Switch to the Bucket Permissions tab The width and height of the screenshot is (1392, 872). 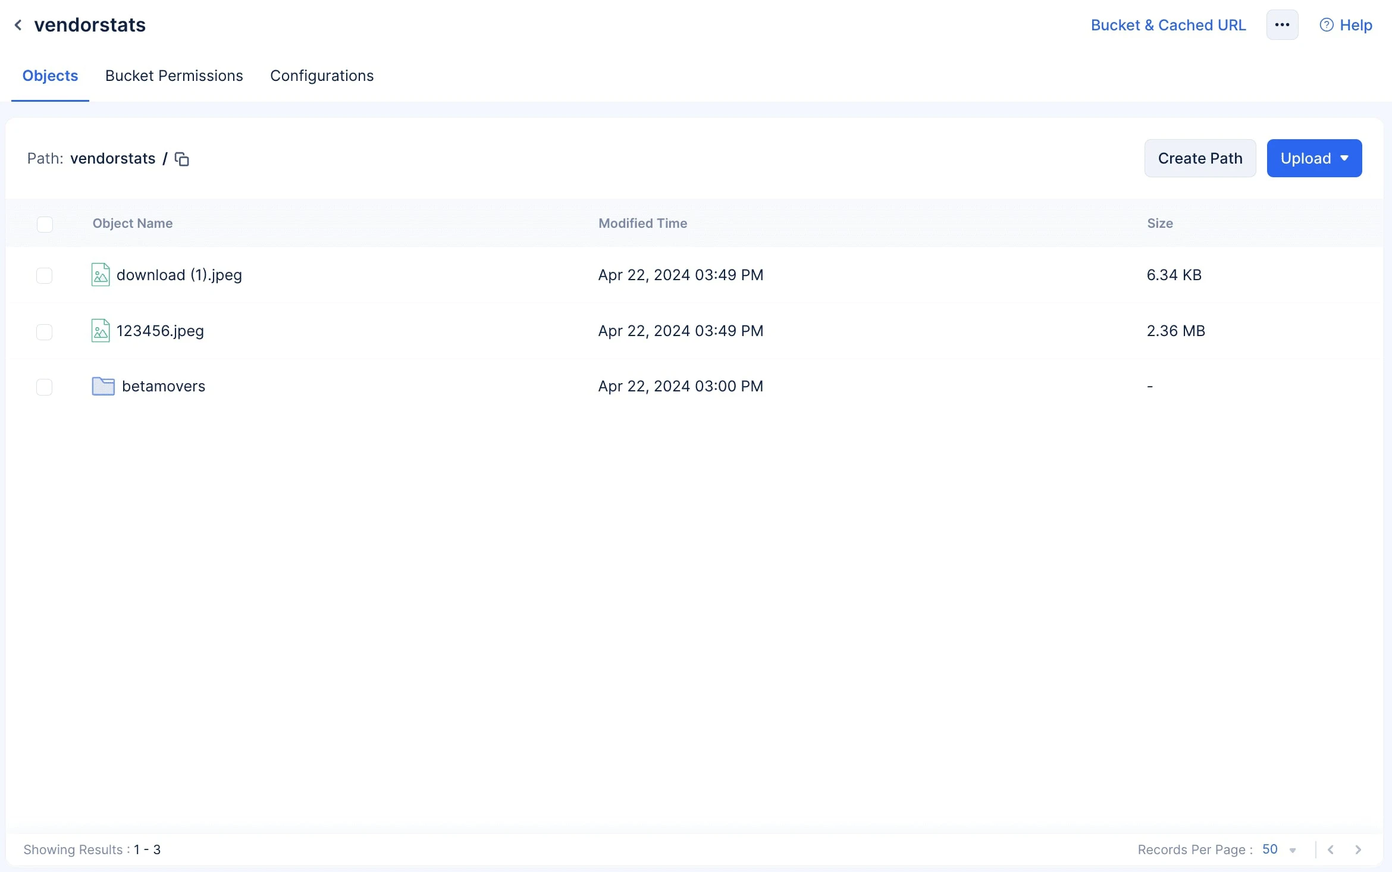point(174,76)
